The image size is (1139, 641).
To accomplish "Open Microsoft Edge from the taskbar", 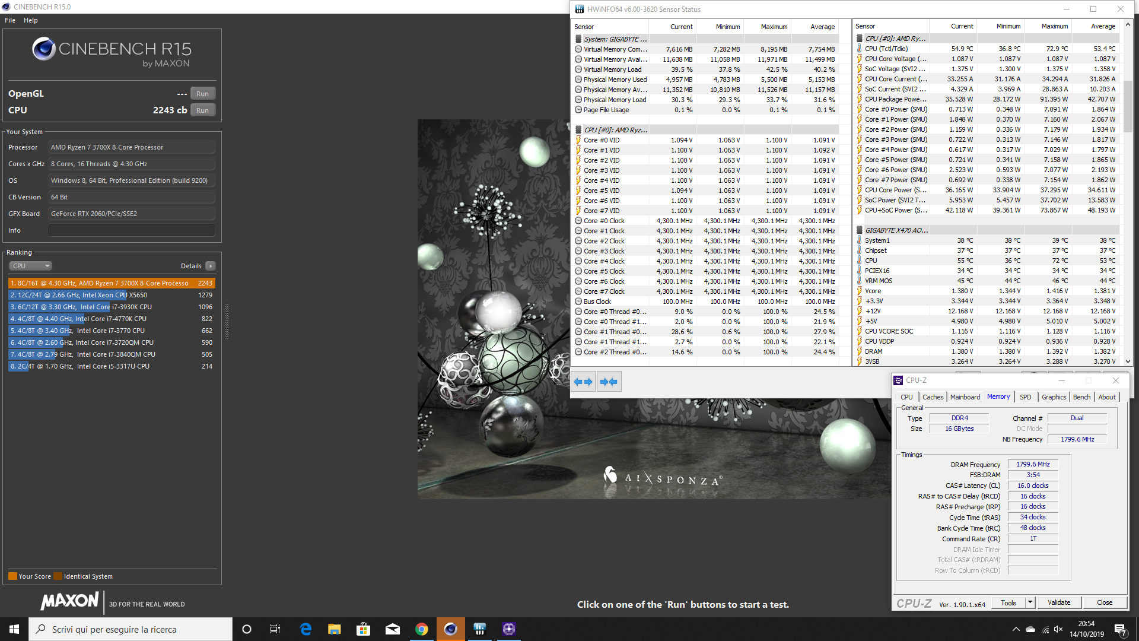I will 306,629.
